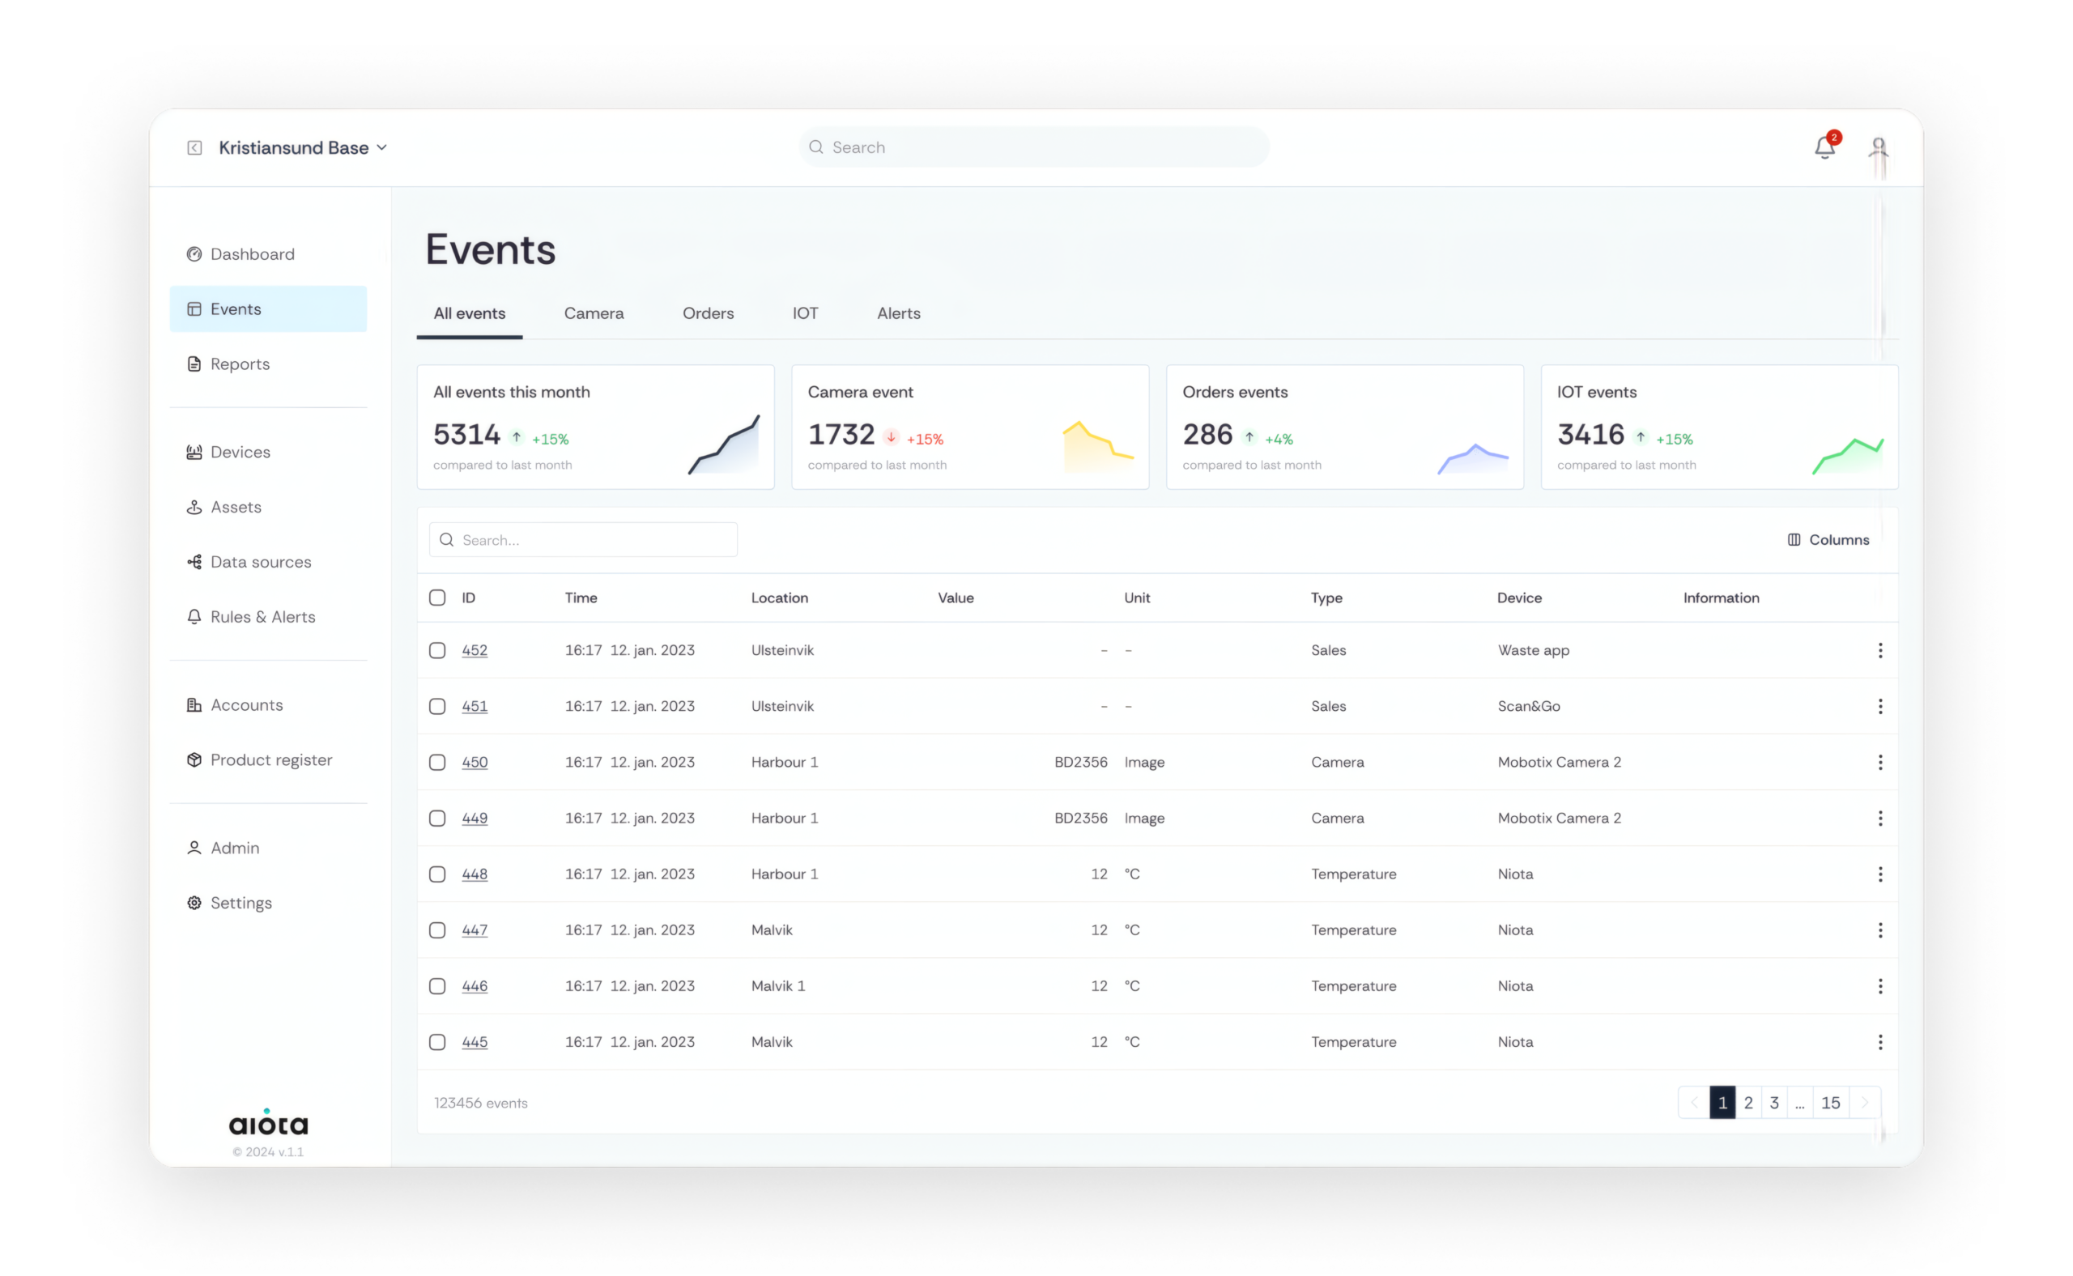The height and width of the screenshot is (1276, 2073).
Task: Collapse sidebar with the top-left arrow icon
Action: [194, 147]
